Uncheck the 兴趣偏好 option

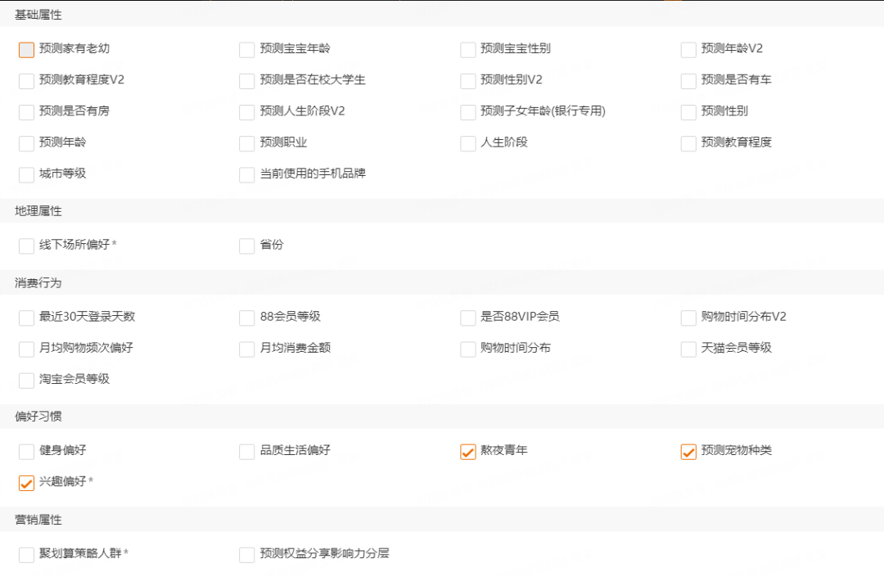point(25,483)
